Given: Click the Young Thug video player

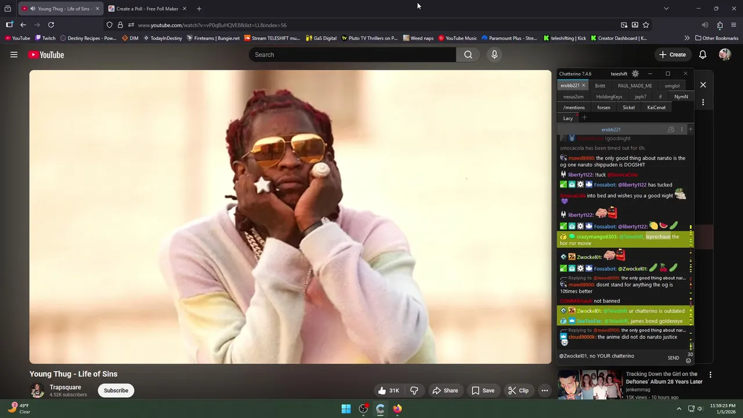Looking at the screenshot, I should (x=290, y=217).
